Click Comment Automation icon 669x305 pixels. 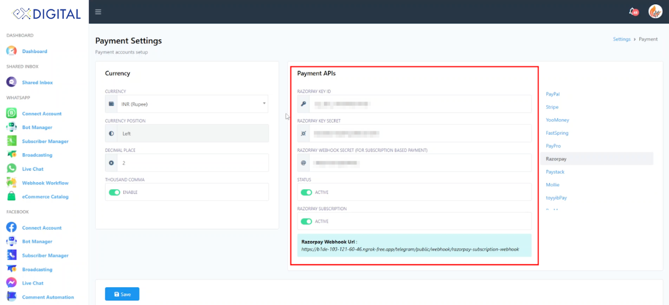click(x=11, y=297)
